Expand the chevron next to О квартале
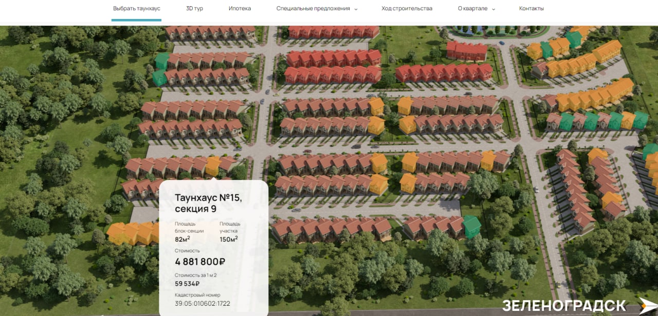Viewport: 658px width, 316px height. click(493, 9)
